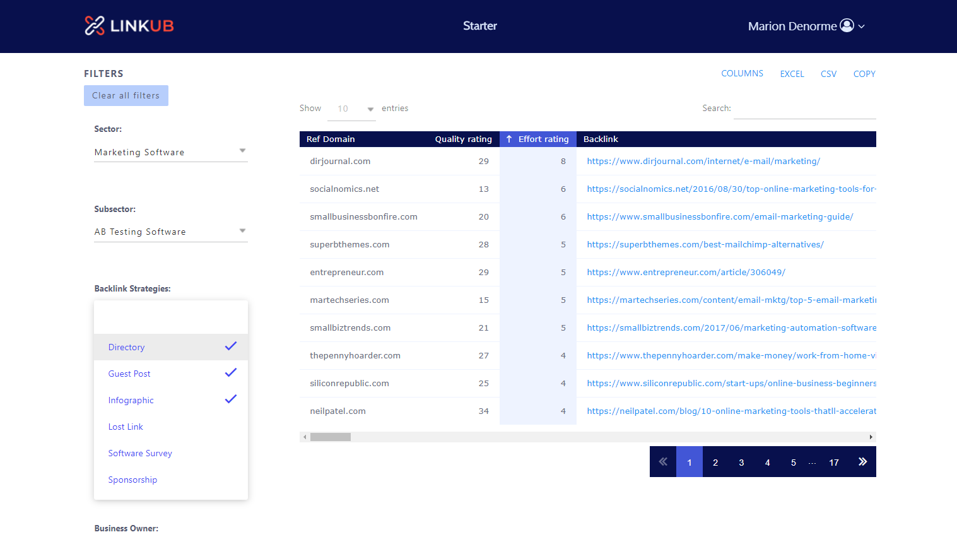This screenshot has height=537, width=957.
Task: Clear all filters
Action: click(126, 95)
